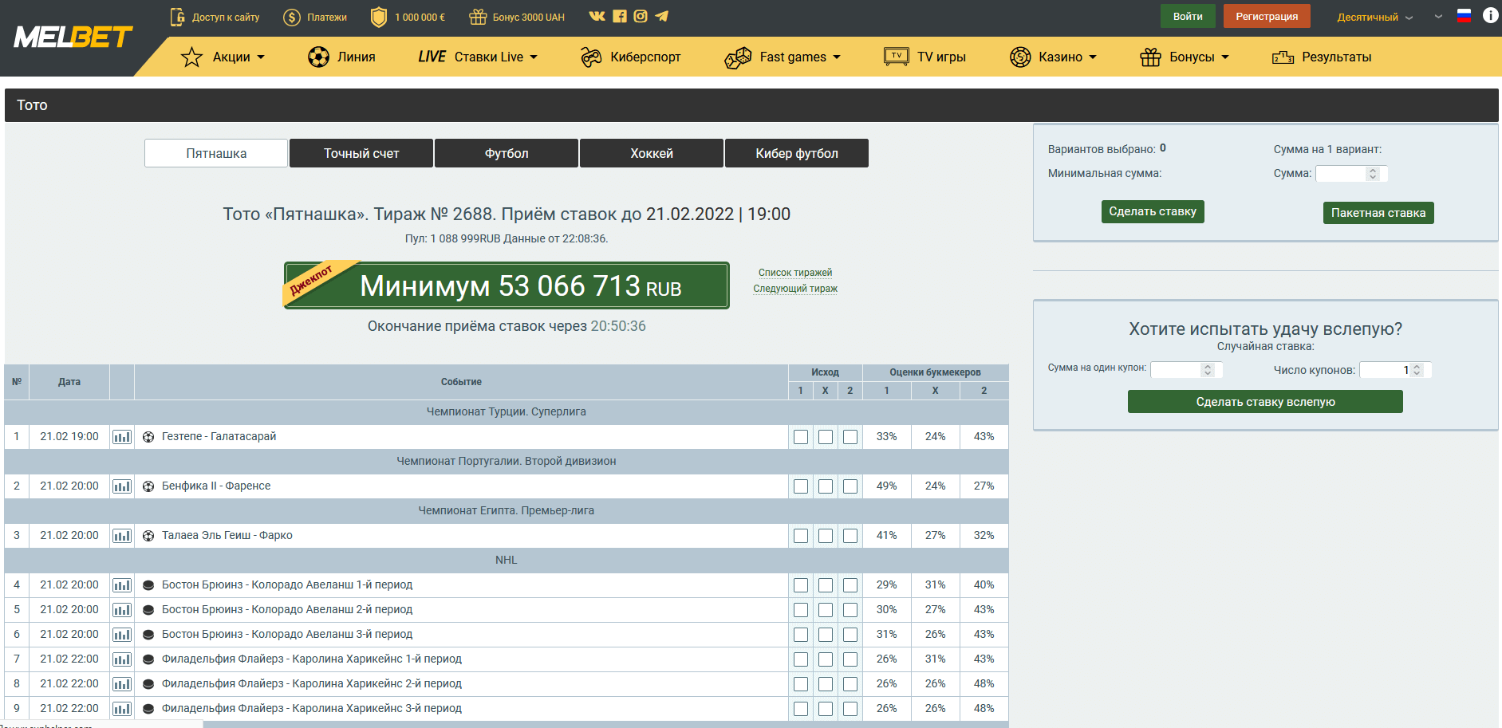Viewport: 1502px width, 728px height.
Task: Switch to the Кибер футбол tab
Action: coord(797,153)
